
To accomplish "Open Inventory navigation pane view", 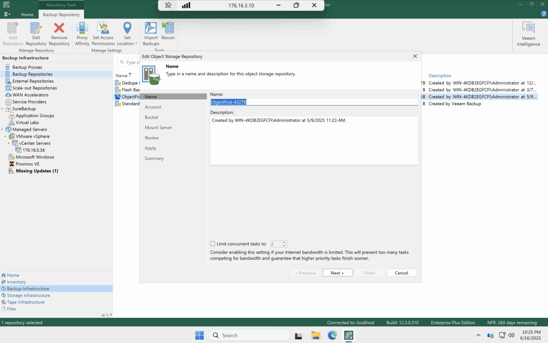I will pos(16,282).
